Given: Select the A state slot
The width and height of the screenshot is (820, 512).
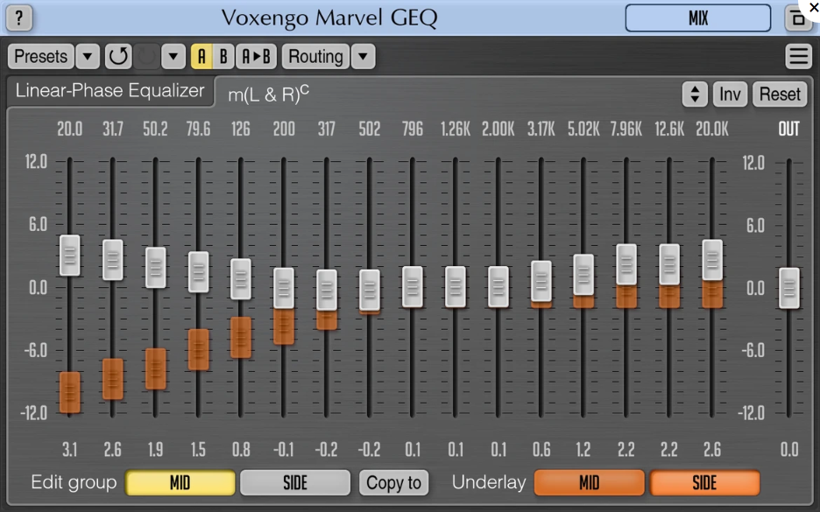Looking at the screenshot, I should [201, 56].
